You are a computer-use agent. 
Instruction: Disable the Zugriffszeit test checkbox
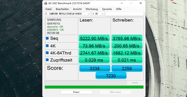tap(47, 60)
